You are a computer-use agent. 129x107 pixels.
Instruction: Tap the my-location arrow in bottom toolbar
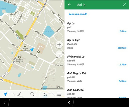[5, 94]
